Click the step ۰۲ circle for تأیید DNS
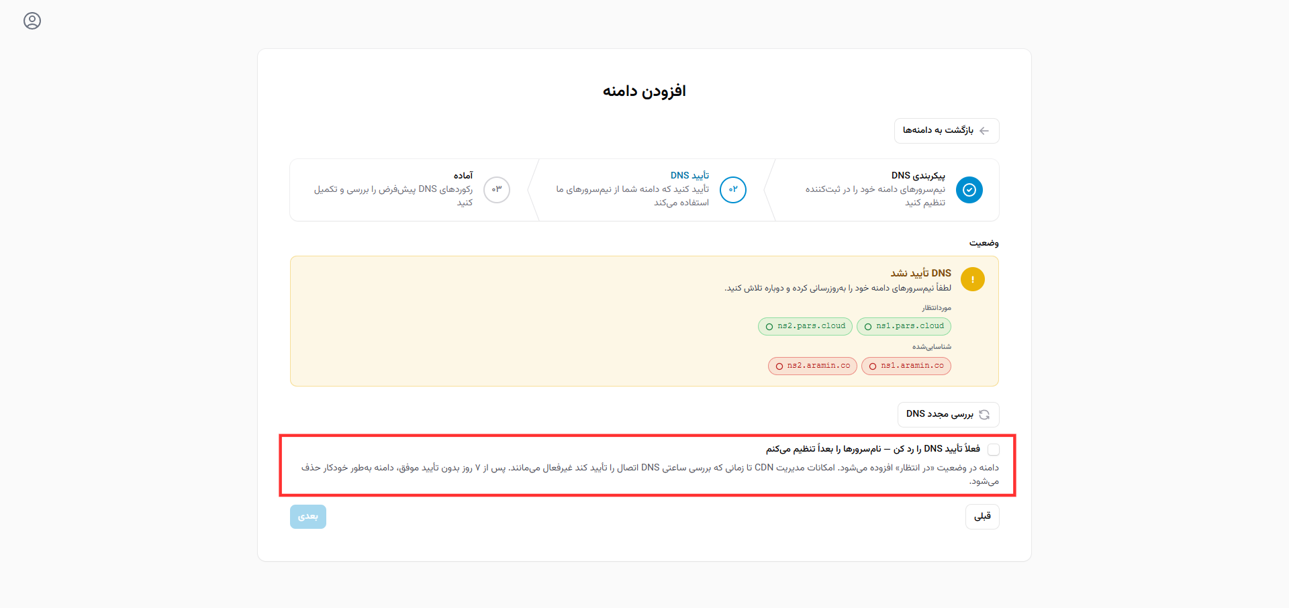Image resolution: width=1289 pixels, height=608 pixels. [732, 190]
